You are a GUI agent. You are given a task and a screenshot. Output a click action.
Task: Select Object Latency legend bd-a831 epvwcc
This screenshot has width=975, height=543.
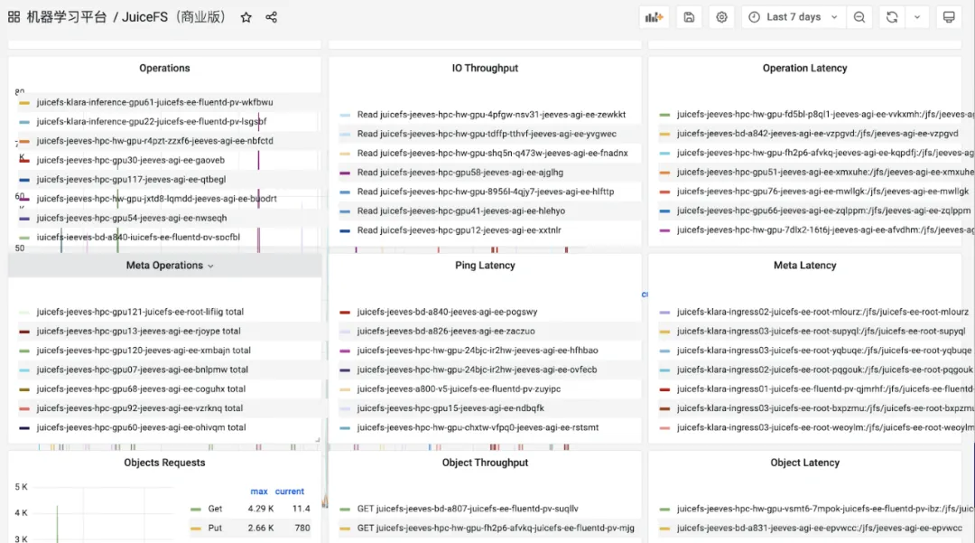[820, 528]
